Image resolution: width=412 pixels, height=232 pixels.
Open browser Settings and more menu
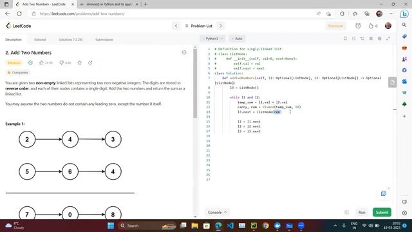[x=391, y=14]
